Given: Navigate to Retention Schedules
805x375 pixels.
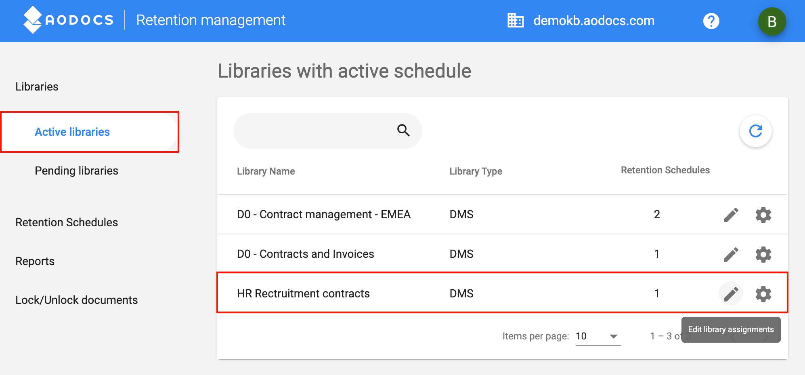Looking at the screenshot, I should click(x=67, y=222).
